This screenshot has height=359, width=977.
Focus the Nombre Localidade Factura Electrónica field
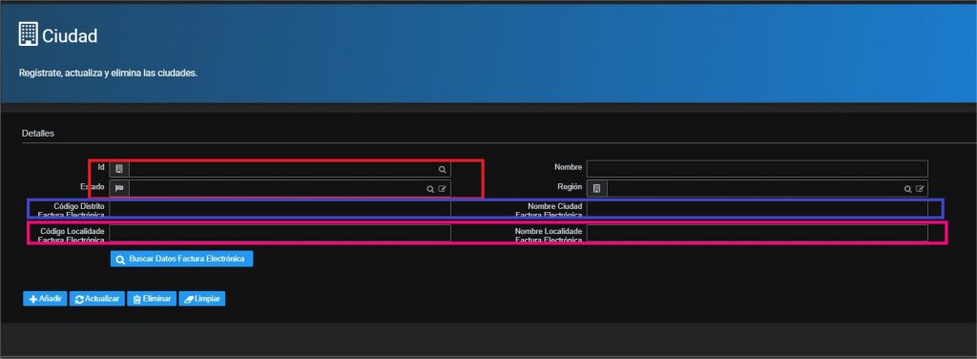pyautogui.click(x=757, y=233)
